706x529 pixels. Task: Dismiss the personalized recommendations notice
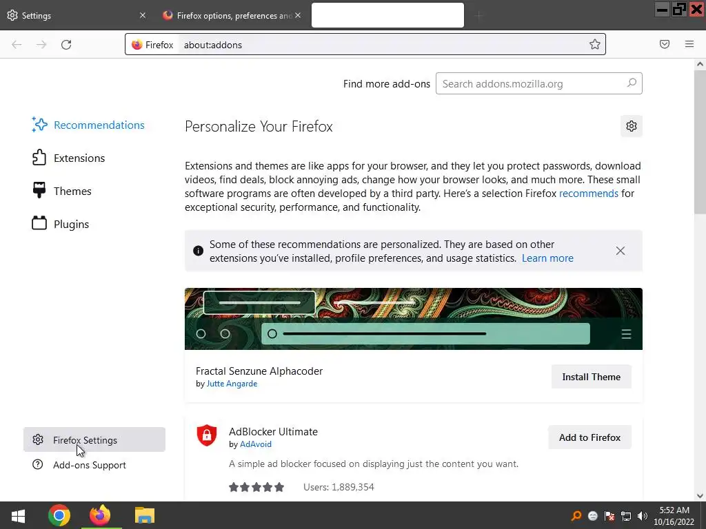[x=621, y=251]
